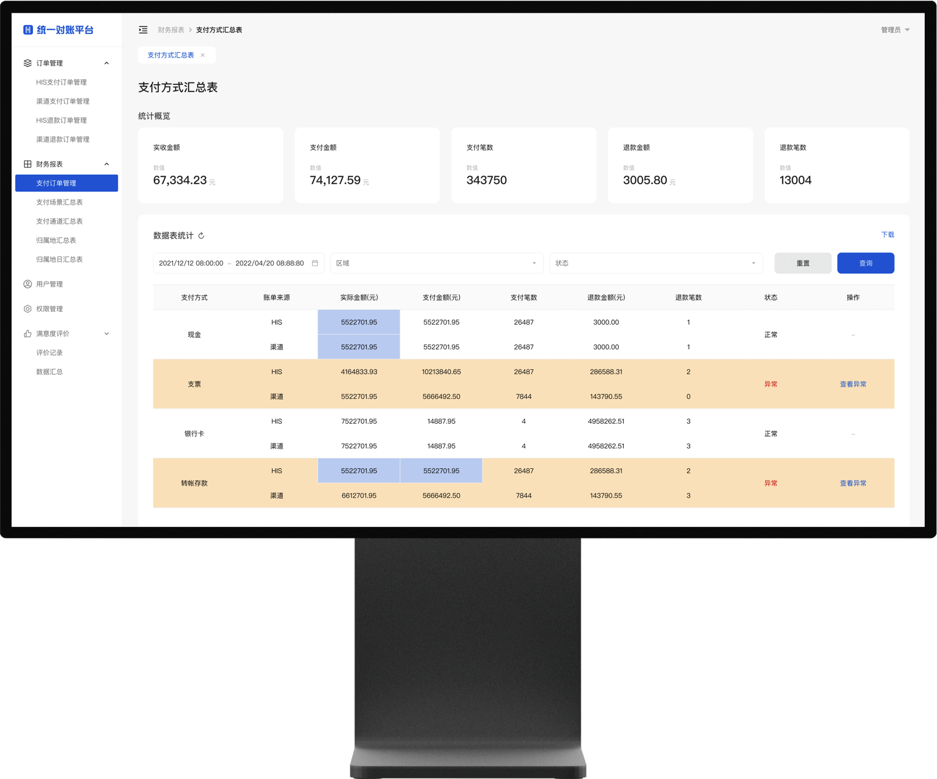Open 渠道支付订单管理 in sidebar
This screenshot has width=937, height=779.
(63, 101)
